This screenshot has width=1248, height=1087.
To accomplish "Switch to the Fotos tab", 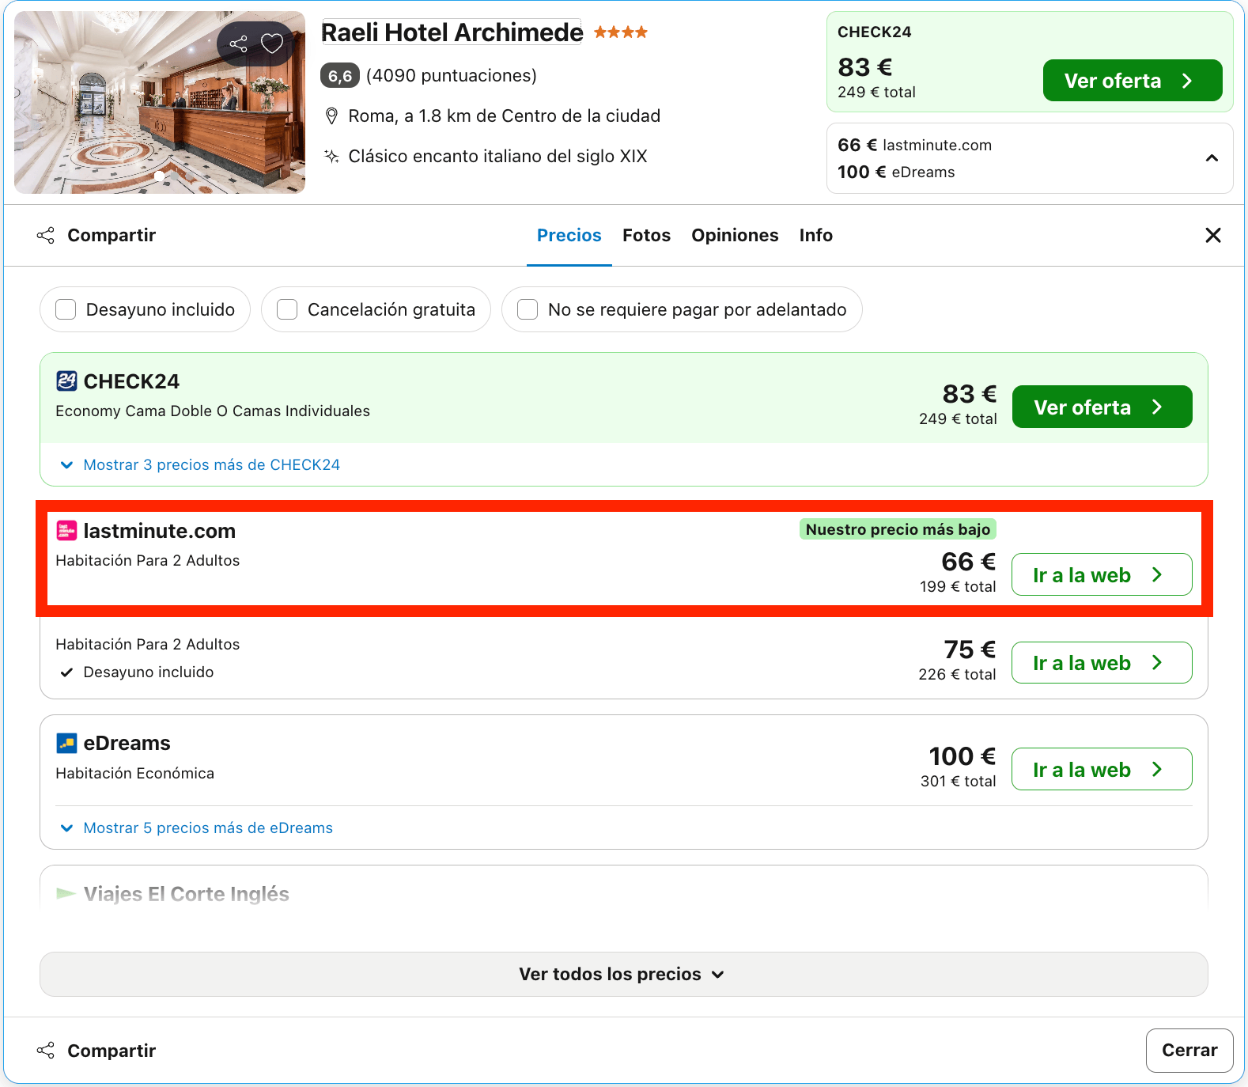I will (646, 235).
